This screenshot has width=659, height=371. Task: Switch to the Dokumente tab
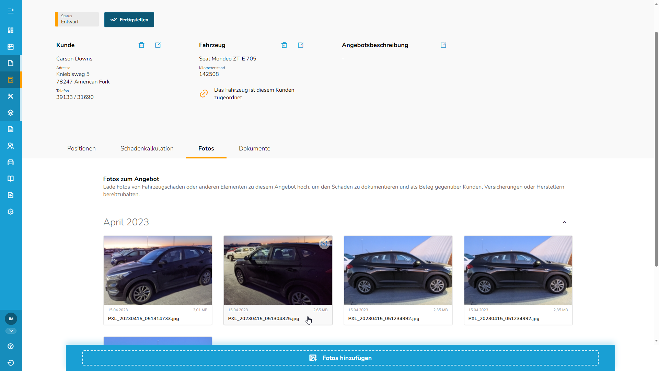[255, 148]
